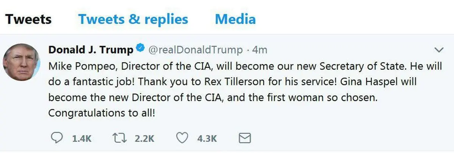454x153 pixels.
Task: Click the envelope direct message icon
Action: tap(245, 138)
